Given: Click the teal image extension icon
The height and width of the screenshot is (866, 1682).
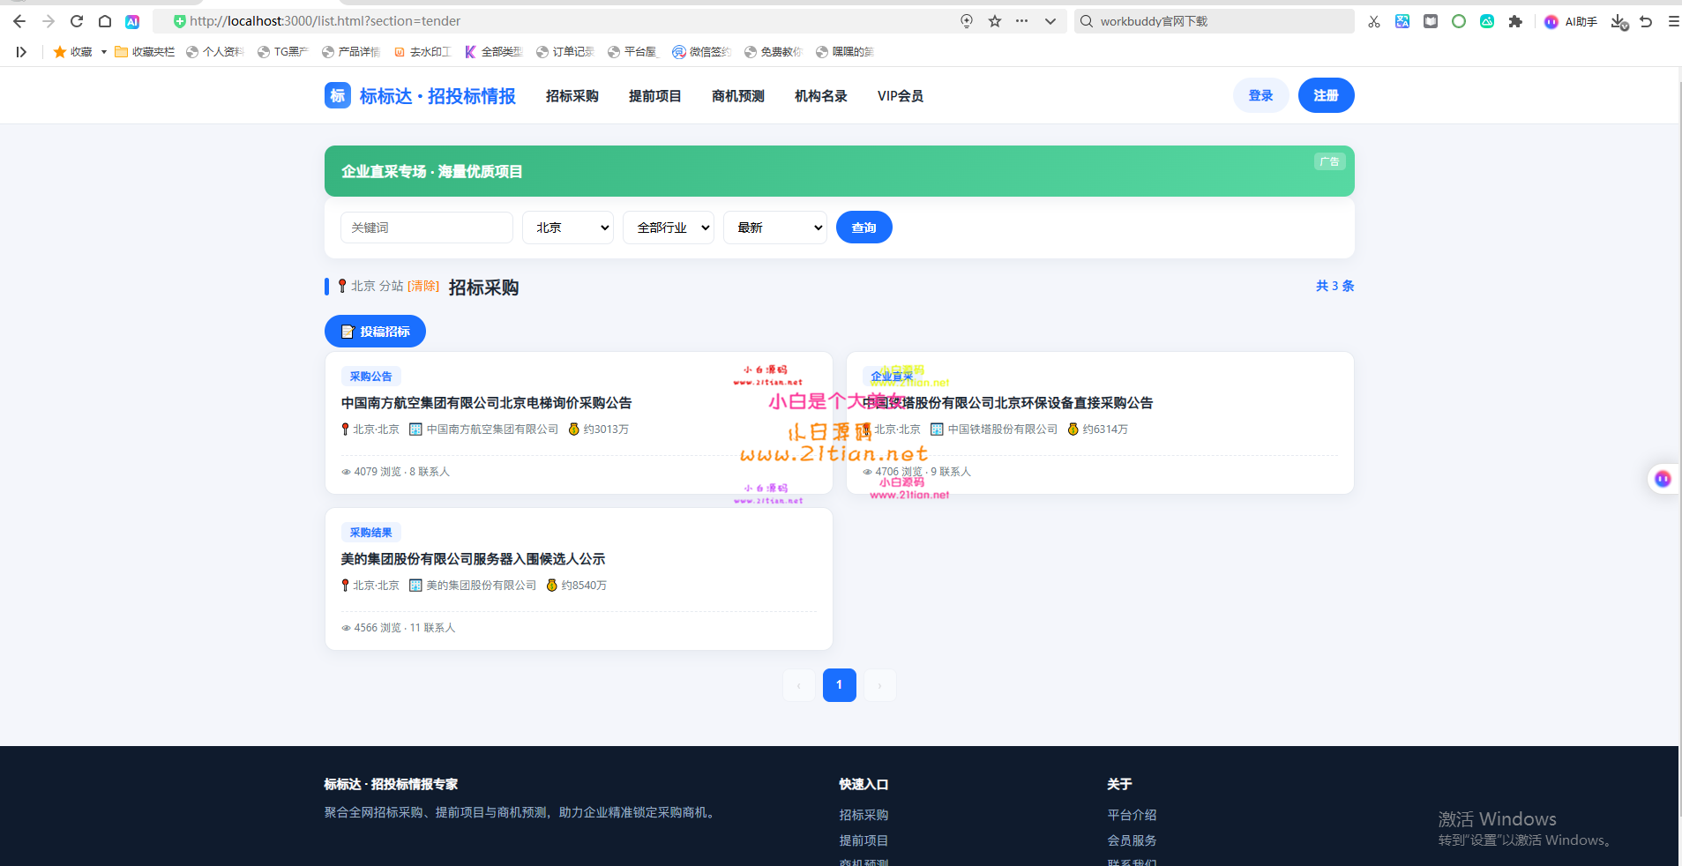Looking at the screenshot, I should 1487,21.
